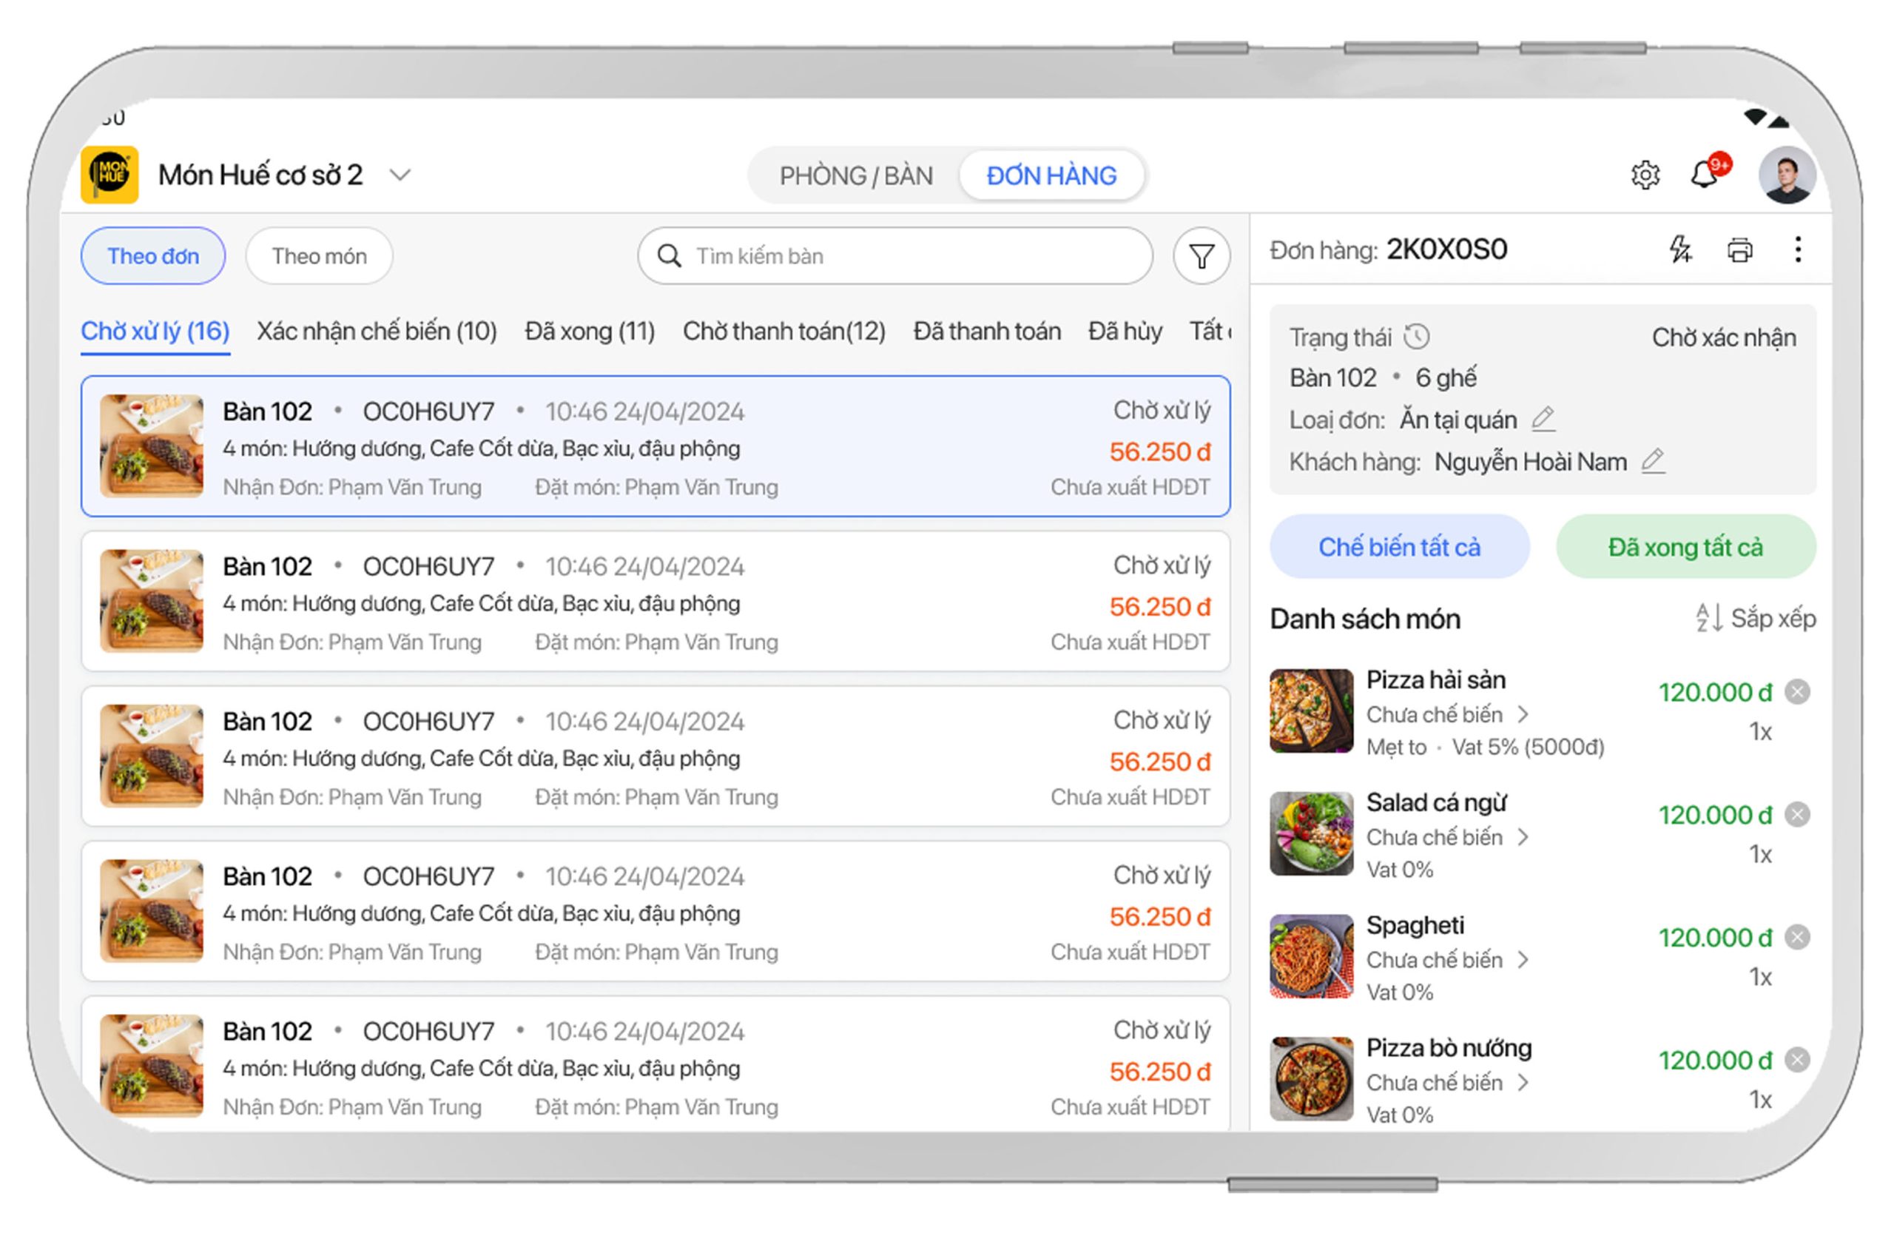Print order with printer icon

click(1739, 250)
